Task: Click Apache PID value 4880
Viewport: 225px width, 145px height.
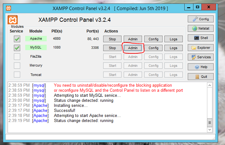Action: [x=57, y=38]
